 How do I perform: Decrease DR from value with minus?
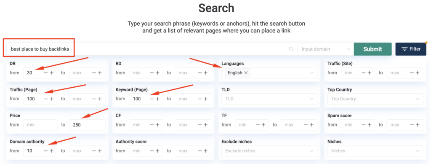point(46,73)
